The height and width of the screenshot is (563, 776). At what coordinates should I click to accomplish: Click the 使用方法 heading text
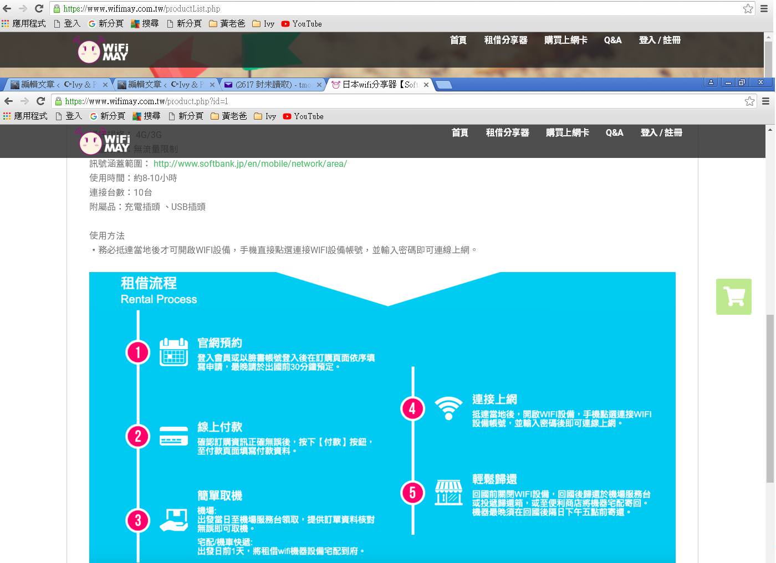coord(107,236)
